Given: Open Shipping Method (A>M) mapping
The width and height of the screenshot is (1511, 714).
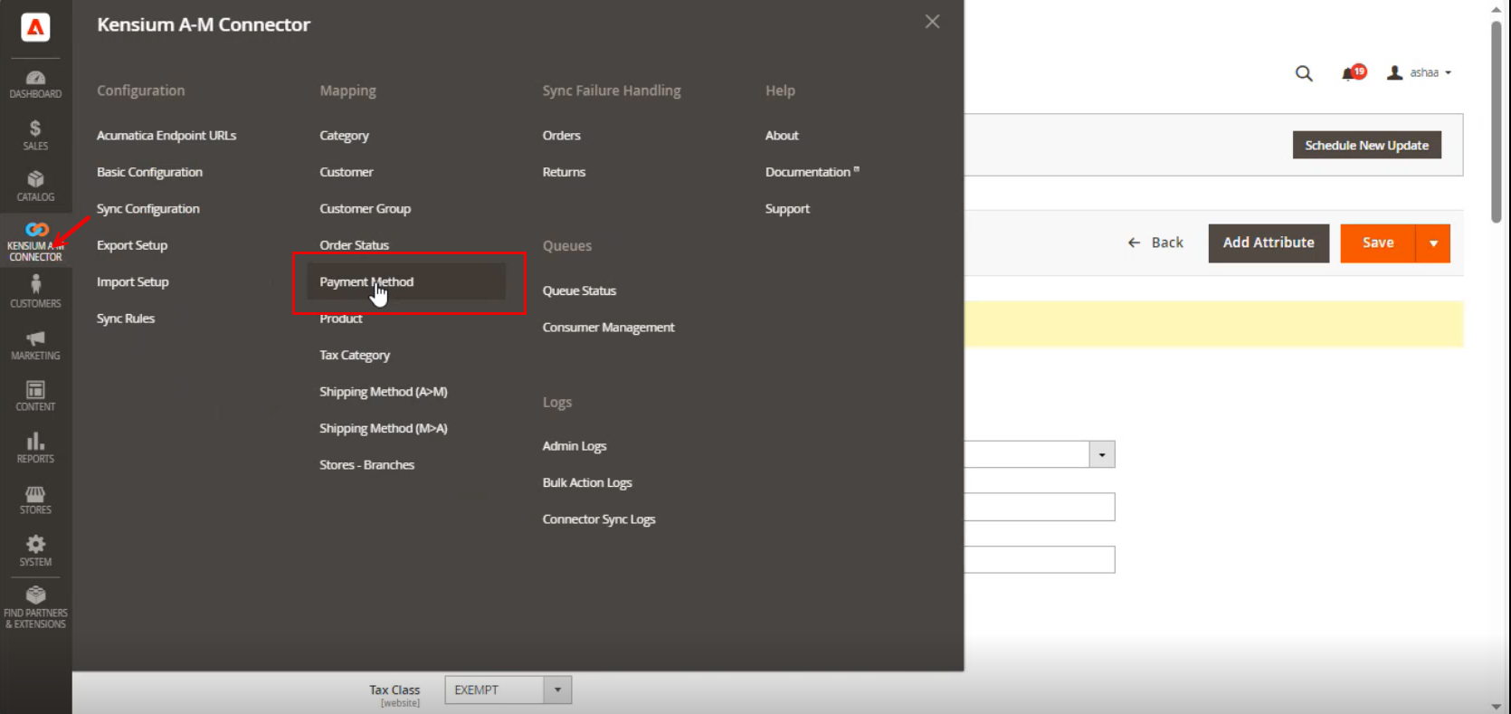Looking at the screenshot, I should (x=384, y=392).
